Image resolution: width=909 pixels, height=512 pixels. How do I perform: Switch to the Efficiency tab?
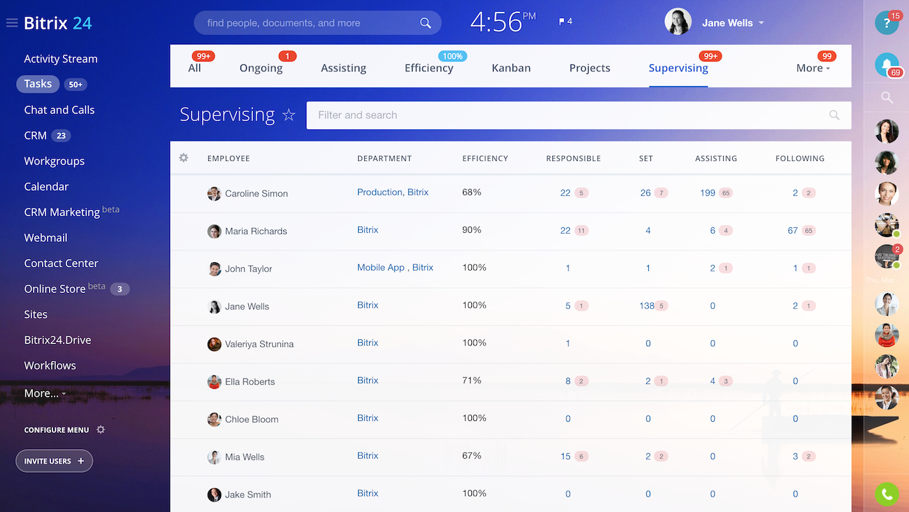429,68
